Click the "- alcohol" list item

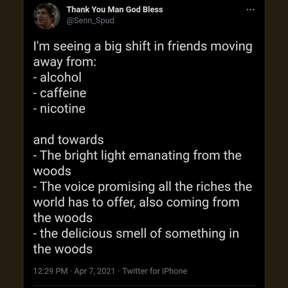coord(57,78)
